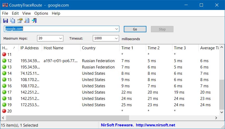
Task: Click the horizontal scrollbar thumb
Action: [x=67, y=118]
